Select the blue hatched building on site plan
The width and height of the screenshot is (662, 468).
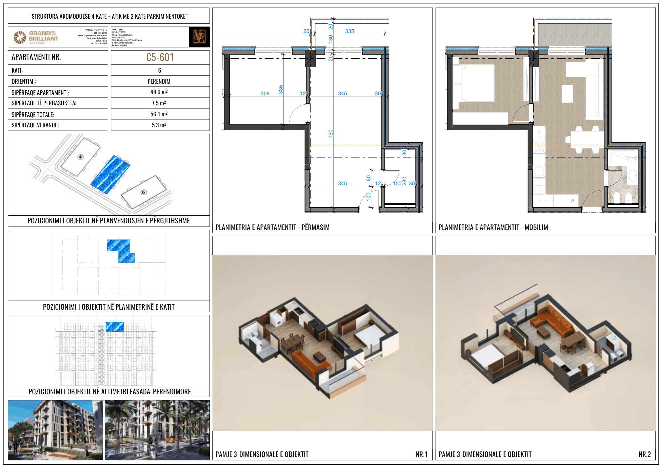coord(110,174)
